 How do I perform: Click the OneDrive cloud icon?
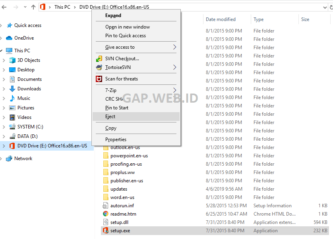[x=9, y=38]
